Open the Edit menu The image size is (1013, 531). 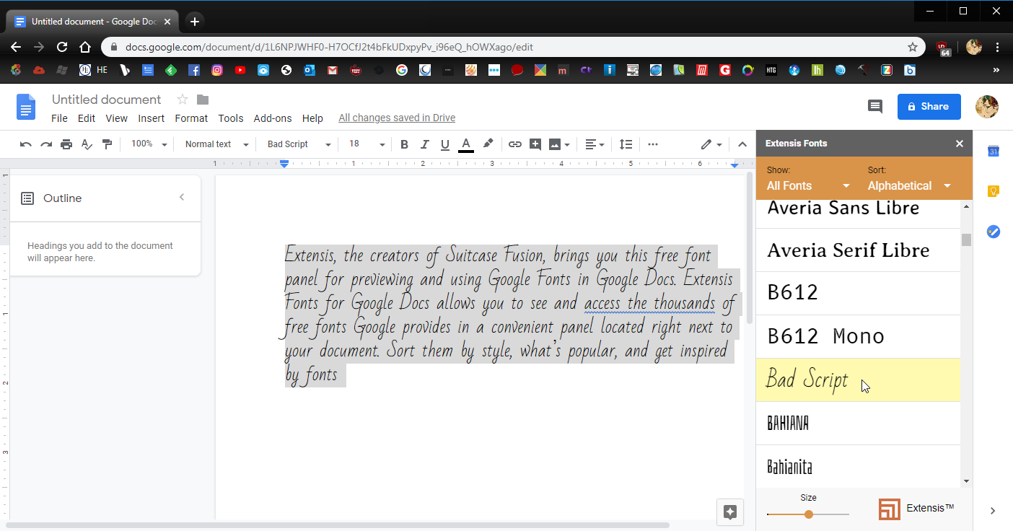(87, 118)
